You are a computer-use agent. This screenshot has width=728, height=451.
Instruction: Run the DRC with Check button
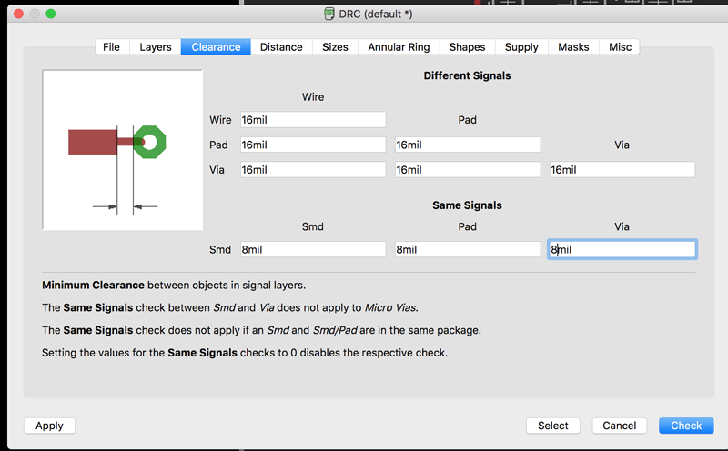[686, 426]
